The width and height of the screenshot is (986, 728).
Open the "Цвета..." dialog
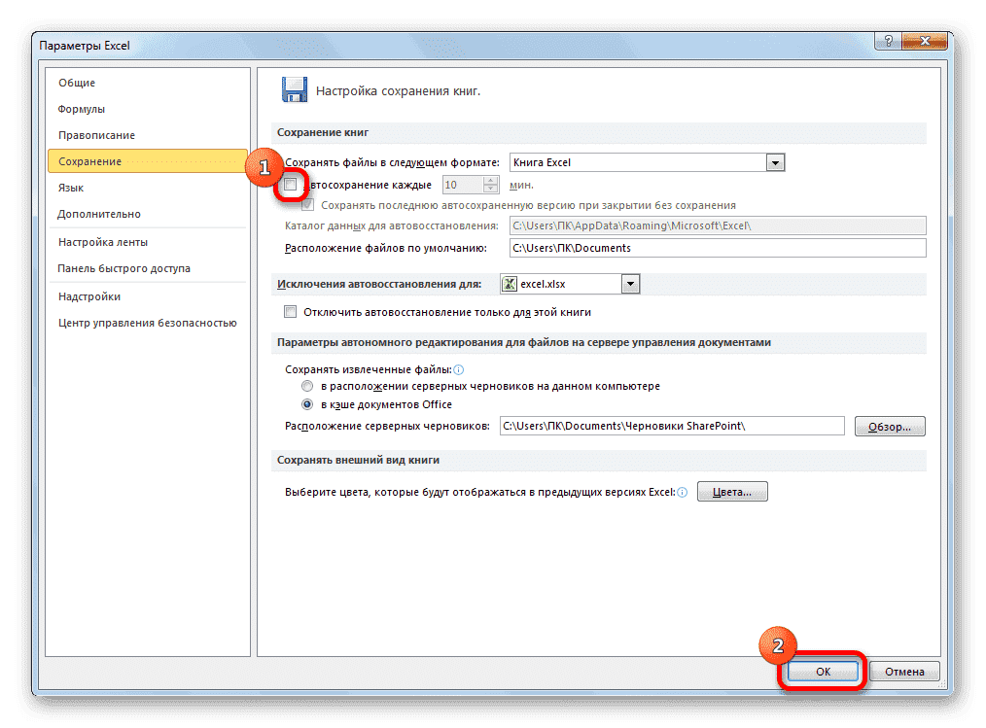[731, 491]
